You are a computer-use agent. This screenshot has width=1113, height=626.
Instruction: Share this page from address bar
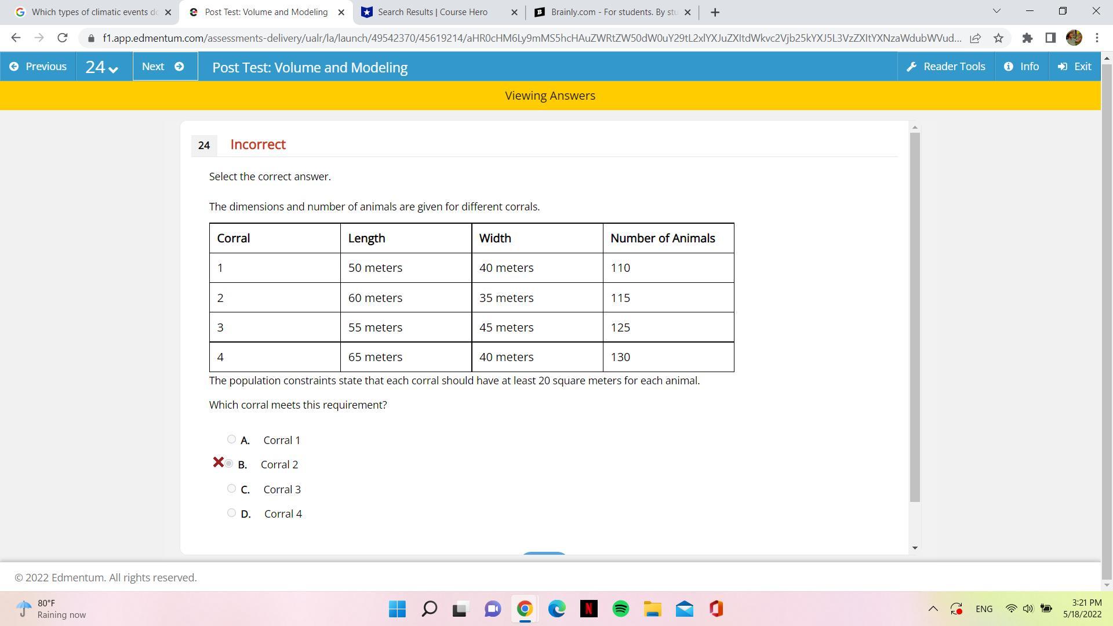[975, 38]
